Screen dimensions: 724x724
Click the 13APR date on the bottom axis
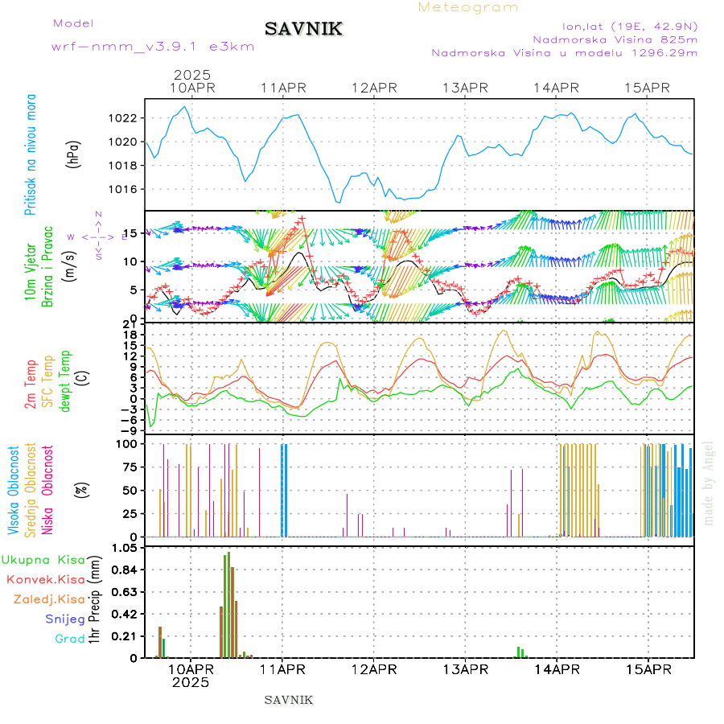[x=465, y=669]
